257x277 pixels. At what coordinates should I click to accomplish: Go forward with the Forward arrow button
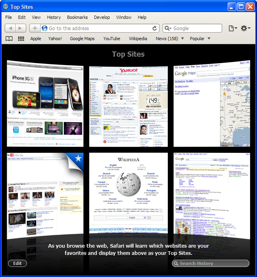point(20,28)
